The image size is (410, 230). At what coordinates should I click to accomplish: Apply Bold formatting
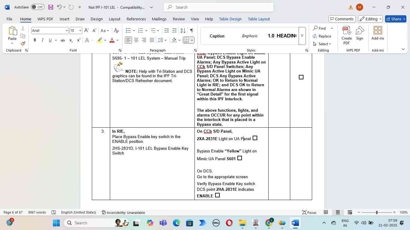35,40
